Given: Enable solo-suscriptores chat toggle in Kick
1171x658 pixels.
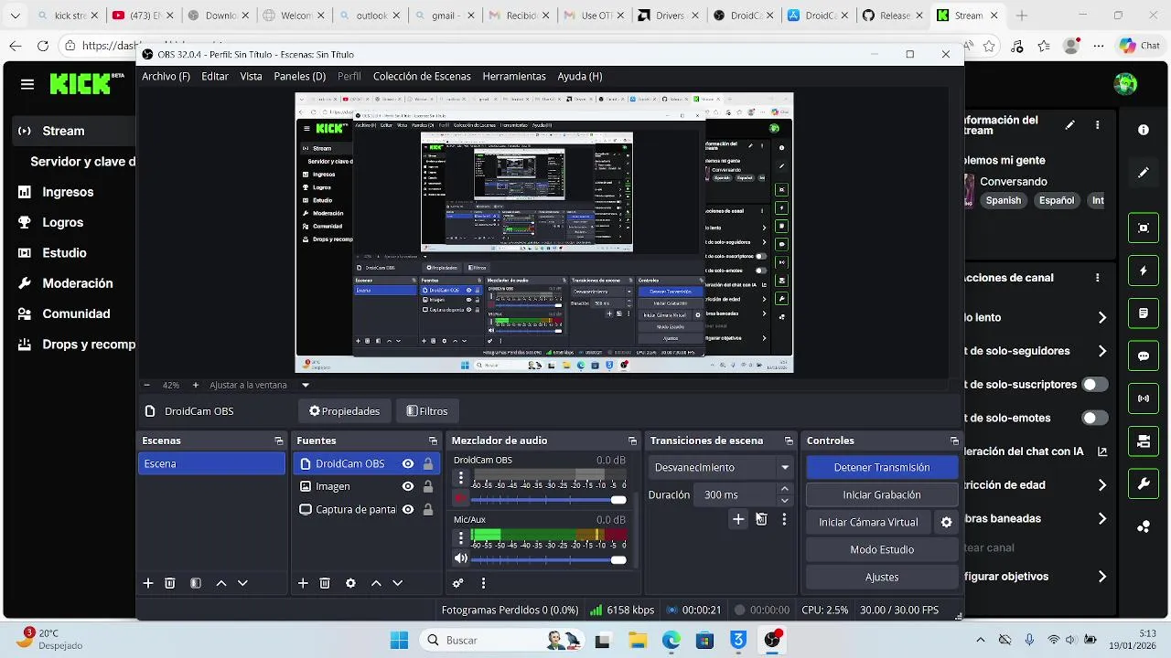Looking at the screenshot, I should [x=1094, y=385].
